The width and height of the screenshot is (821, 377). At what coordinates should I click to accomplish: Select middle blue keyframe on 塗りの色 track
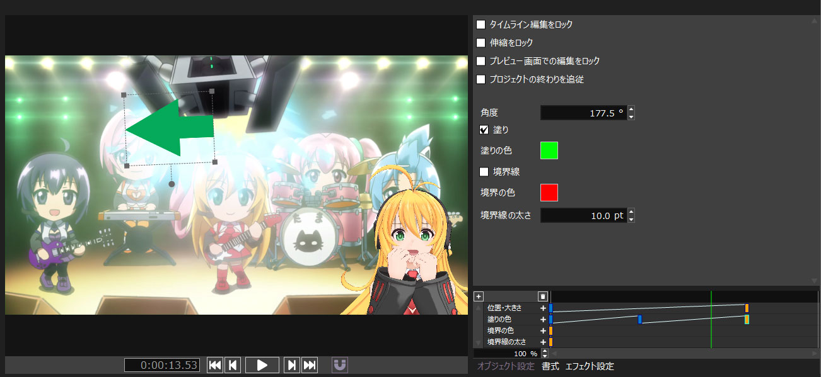pyautogui.click(x=639, y=319)
